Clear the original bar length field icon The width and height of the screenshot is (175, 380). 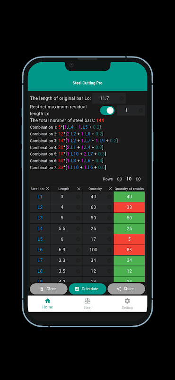click(122, 98)
